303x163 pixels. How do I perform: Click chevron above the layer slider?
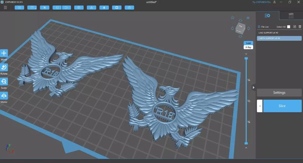(x=246, y=54)
